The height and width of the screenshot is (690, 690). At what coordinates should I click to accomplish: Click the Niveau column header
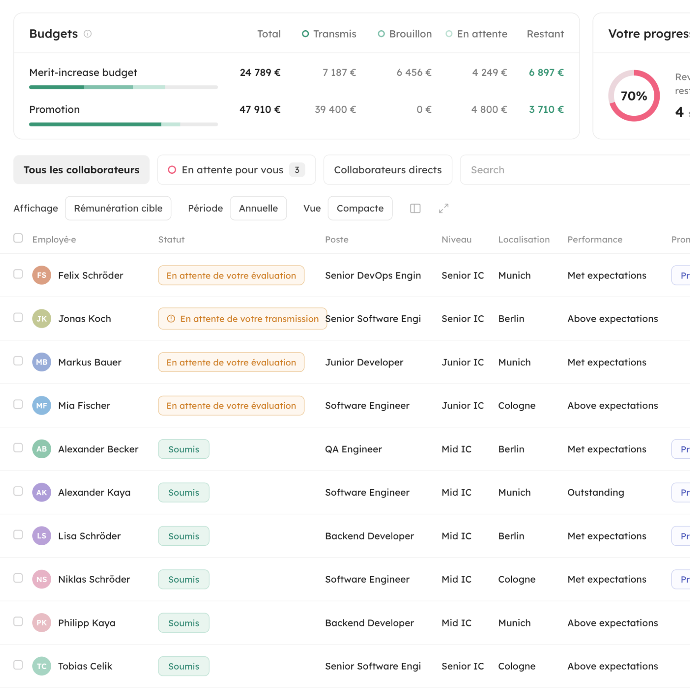tap(457, 240)
